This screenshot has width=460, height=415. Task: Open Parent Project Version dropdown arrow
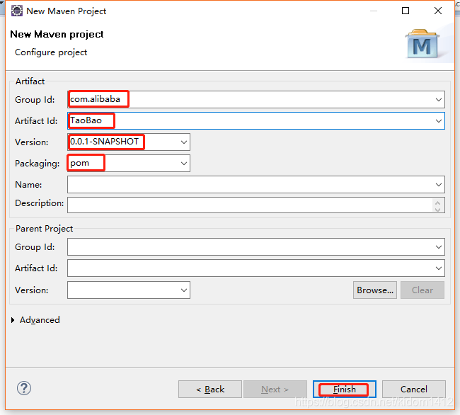184,290
